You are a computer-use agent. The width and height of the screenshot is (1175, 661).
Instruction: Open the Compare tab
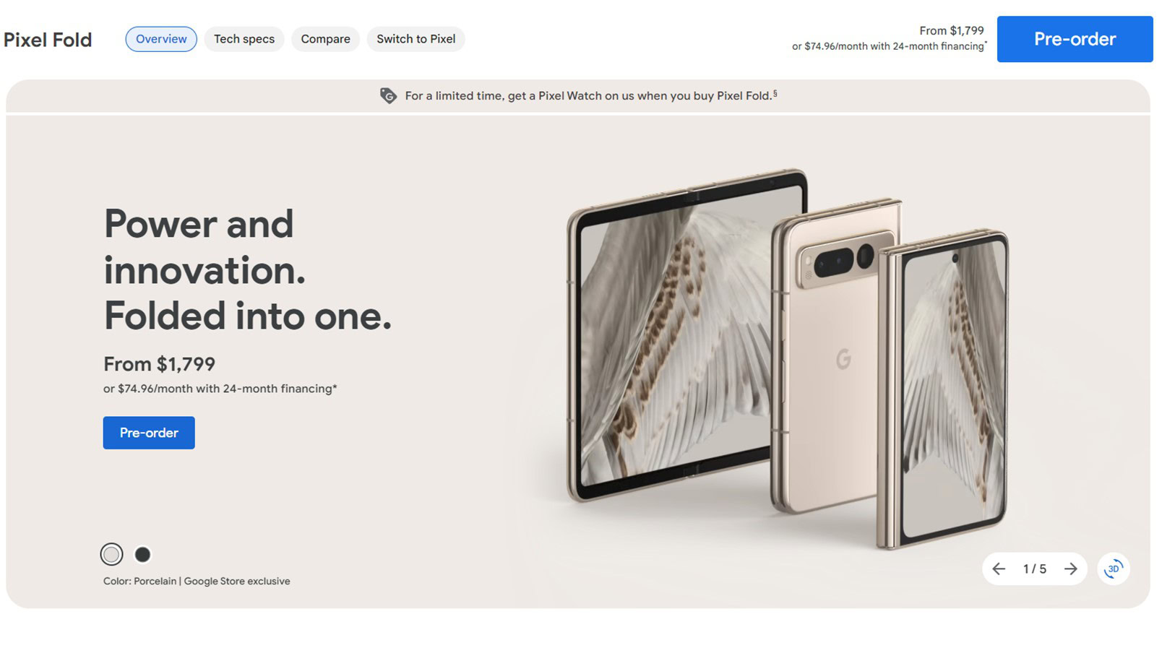(325, 39)
